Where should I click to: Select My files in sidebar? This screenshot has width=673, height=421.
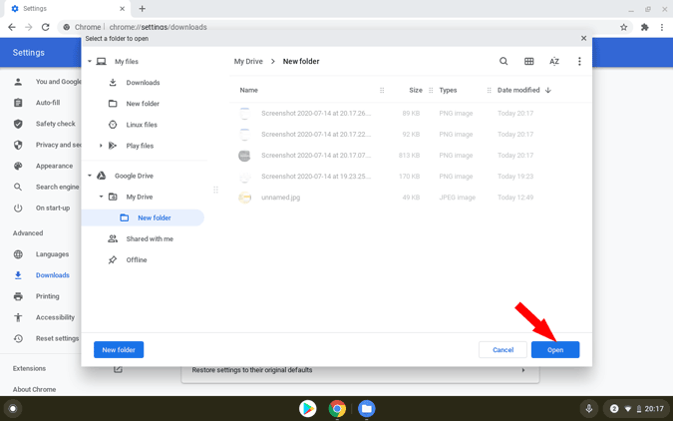tap(127, 62)
